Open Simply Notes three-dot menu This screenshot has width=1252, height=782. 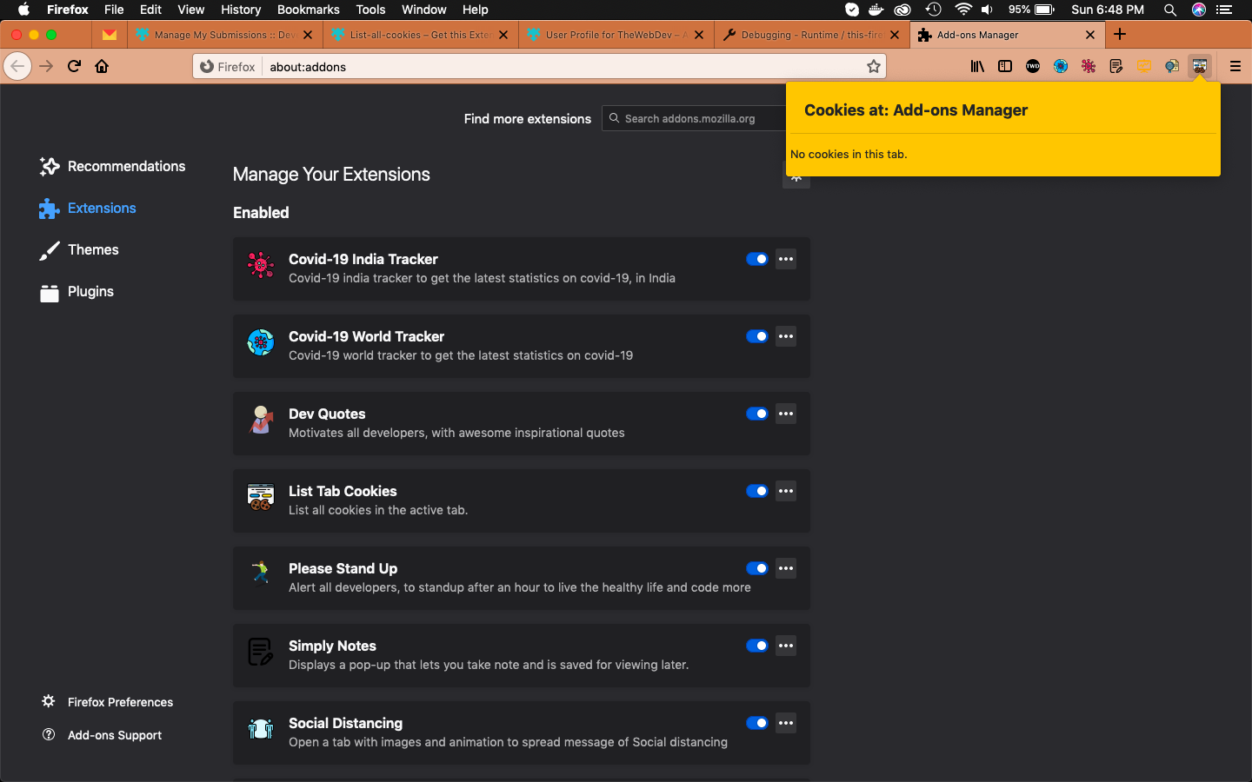pos(786,646)
